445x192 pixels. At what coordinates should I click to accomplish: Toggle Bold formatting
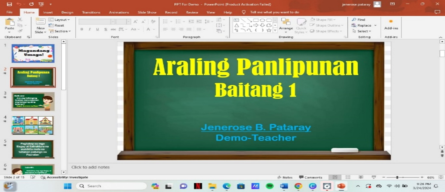point(82,29)
